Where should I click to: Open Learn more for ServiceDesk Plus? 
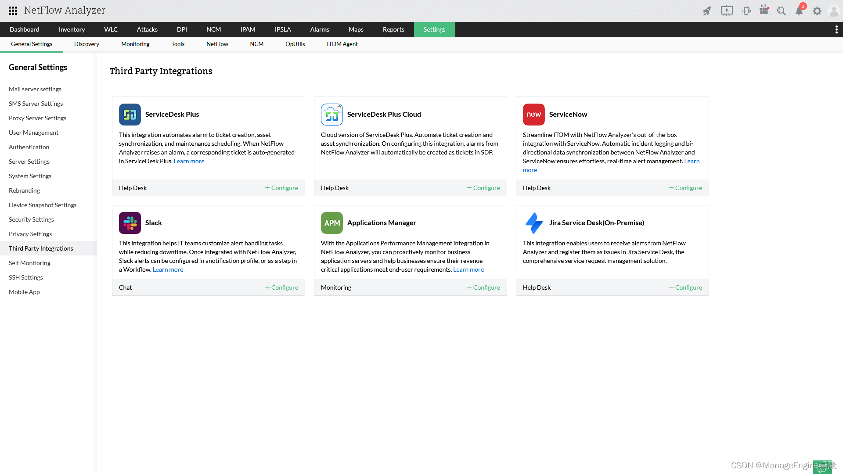pos(189,162)
